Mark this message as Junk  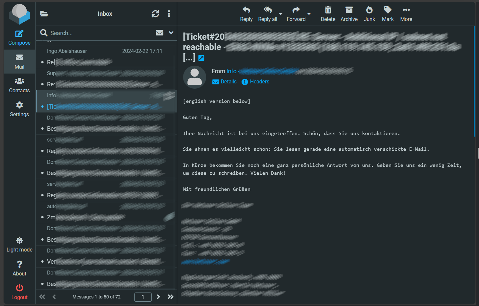(x=369, y=14)
